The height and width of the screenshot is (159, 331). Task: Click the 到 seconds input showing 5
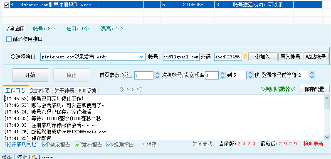(x=240, y=75)
